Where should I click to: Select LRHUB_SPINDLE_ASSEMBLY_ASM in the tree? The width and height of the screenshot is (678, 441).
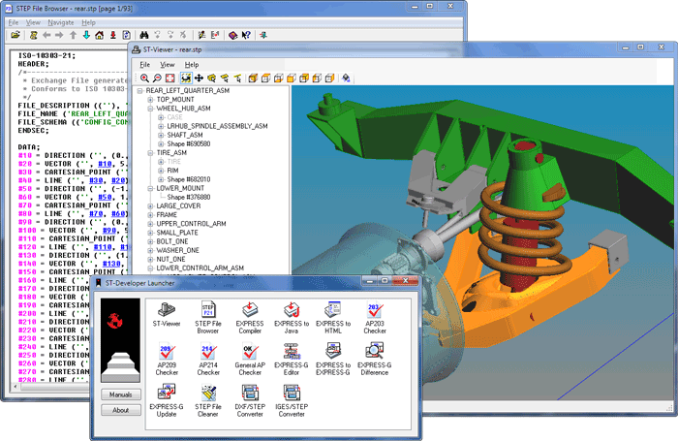pos(217,126)
